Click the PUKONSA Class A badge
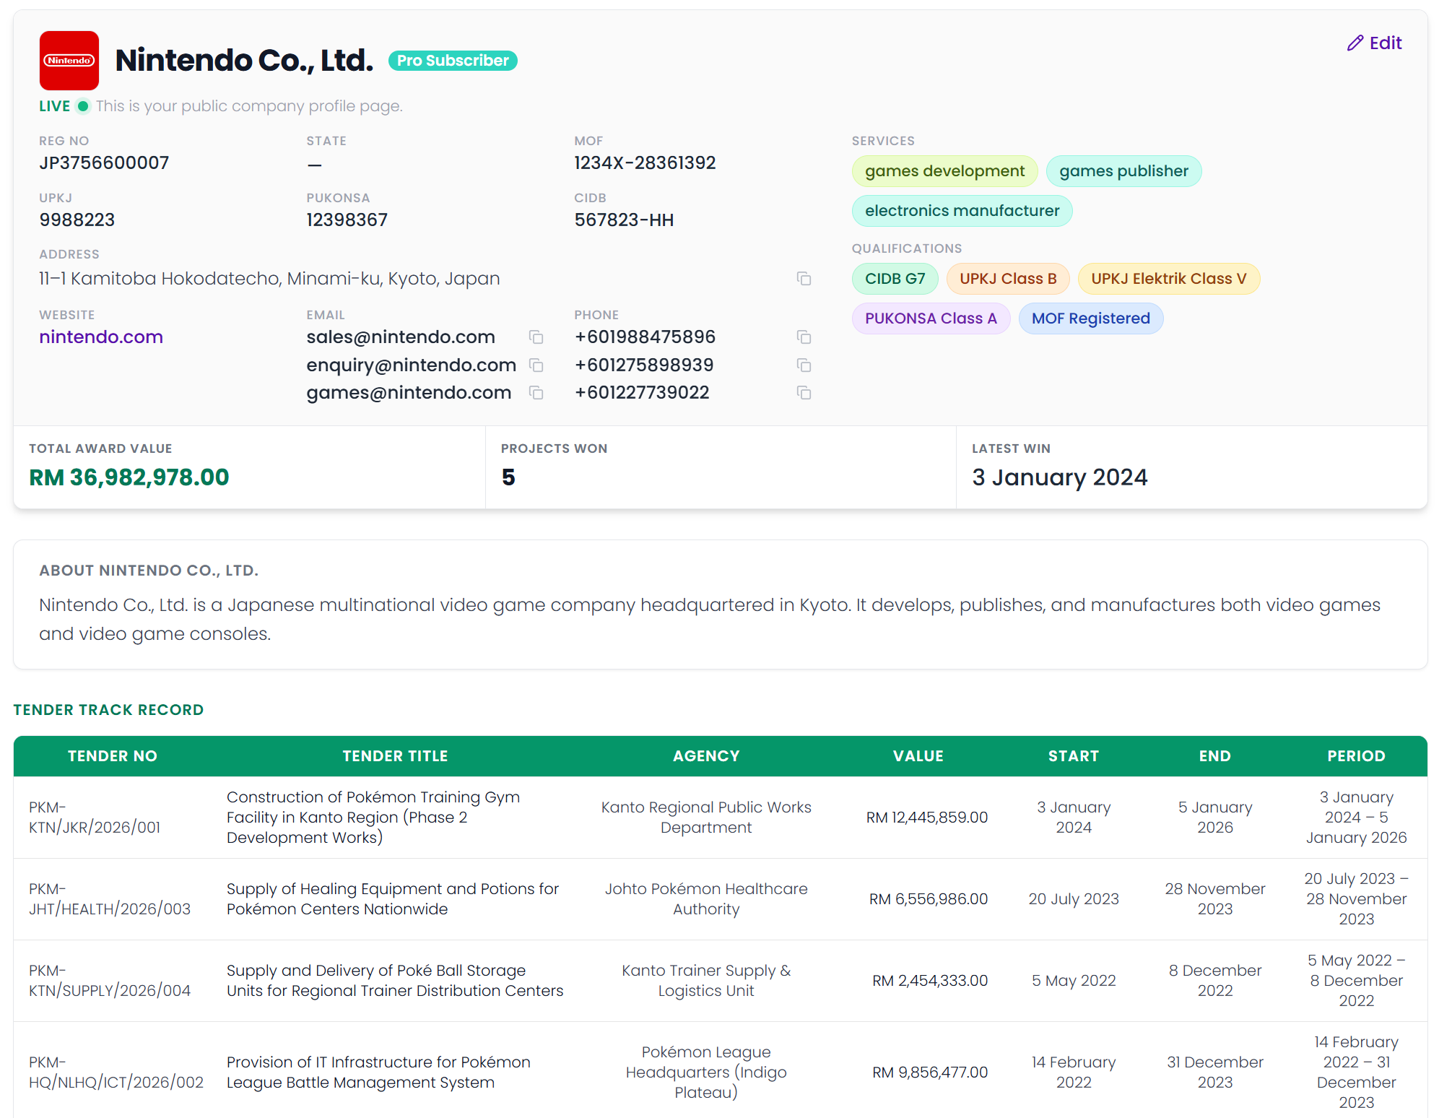 [931, 318]
